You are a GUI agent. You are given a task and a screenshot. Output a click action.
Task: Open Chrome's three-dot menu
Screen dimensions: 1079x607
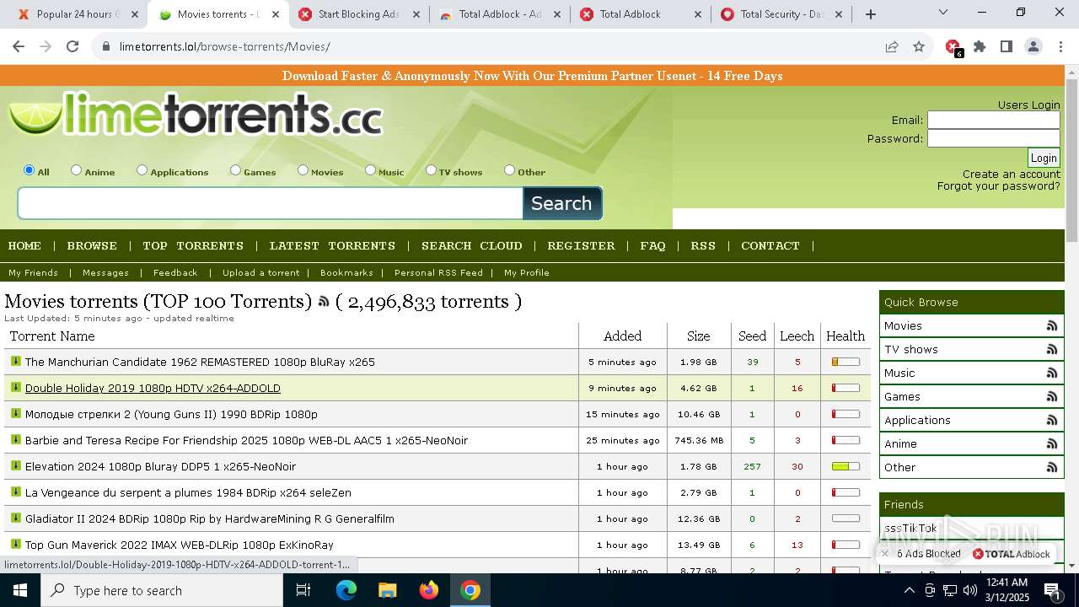[1060, 47]
